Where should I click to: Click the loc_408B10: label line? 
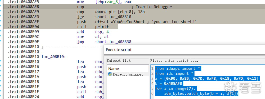[53, 57]
